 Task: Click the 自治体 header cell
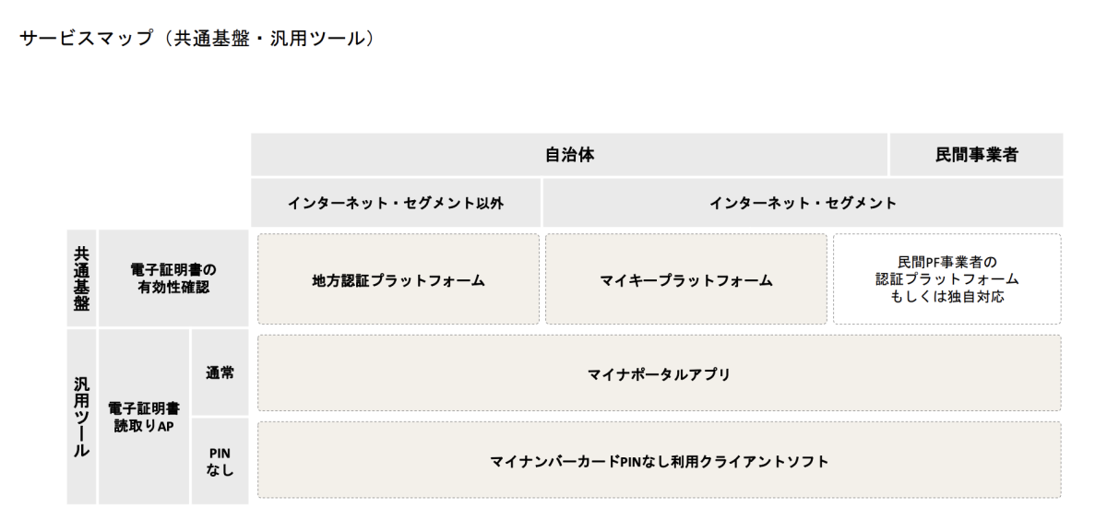click(x=568, y=155)
